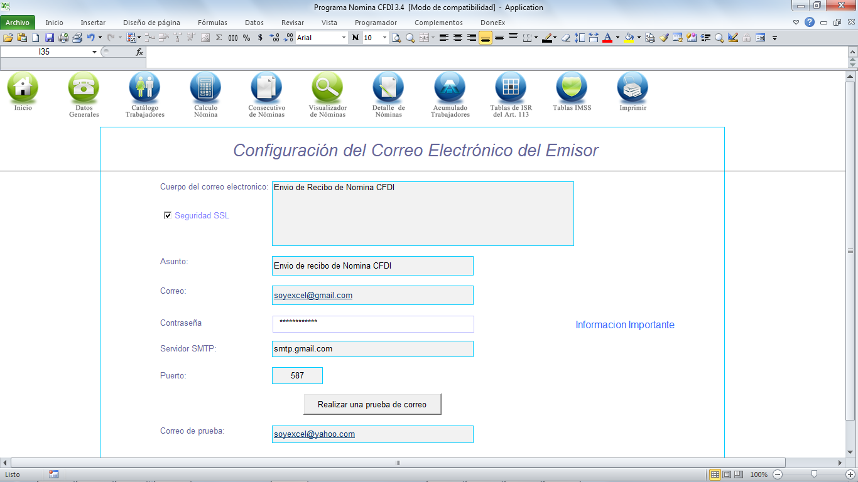Viewport: 858px width, 482px height.
Task: Click the eraser clear icon
Action: (566, 38)
